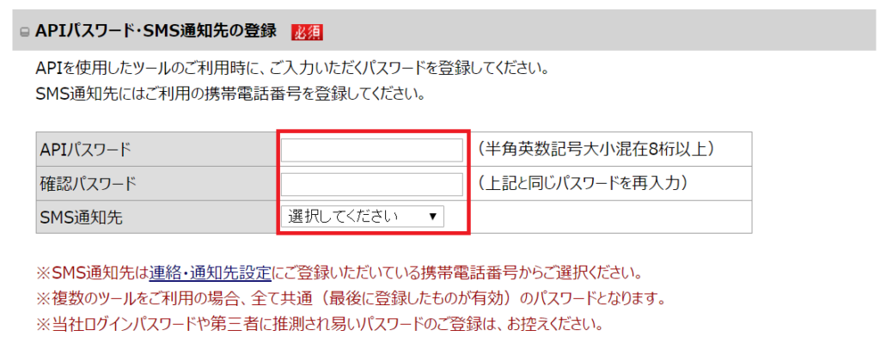
Task: Click the description line about 携帯電話番号 registration
Action: [230, 93]
